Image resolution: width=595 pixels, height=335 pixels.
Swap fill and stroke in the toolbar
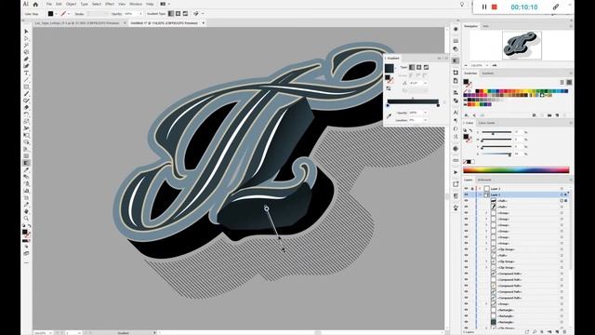click(29, 226)
